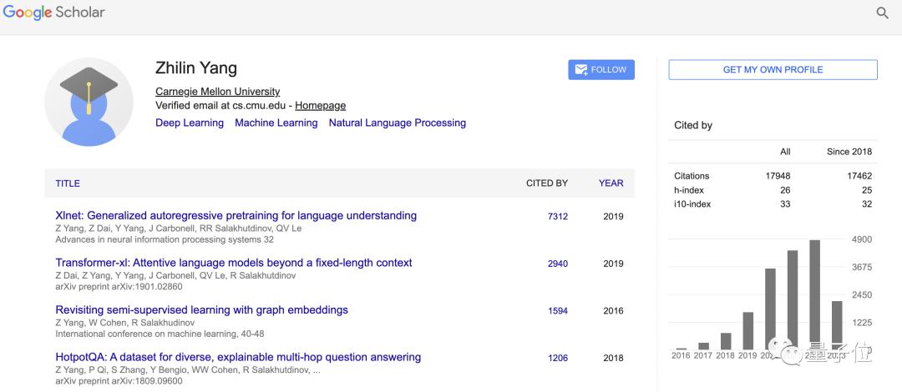This screenshot has height=392, width=902.
Task: Open the Transformer-xl paper title
Action: click(x=233, y=263)
